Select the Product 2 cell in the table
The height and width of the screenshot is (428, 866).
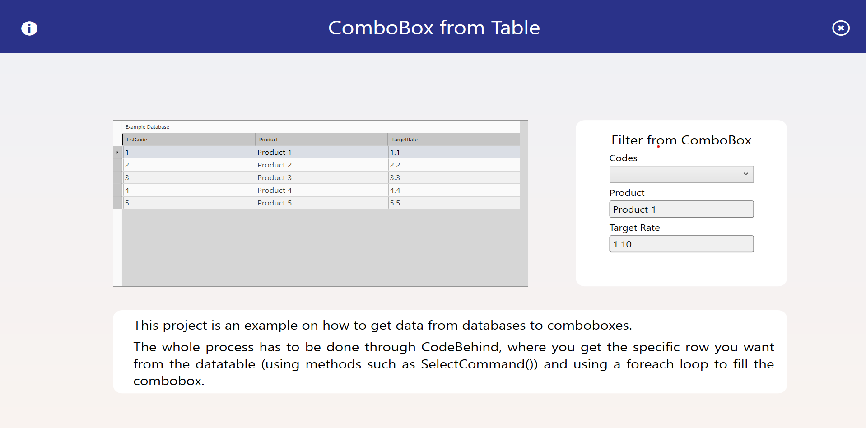(x=321, y=165)
